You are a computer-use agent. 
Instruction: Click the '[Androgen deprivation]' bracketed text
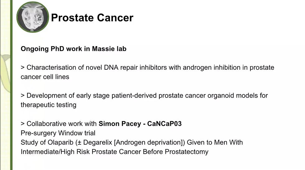coord(148,142)
